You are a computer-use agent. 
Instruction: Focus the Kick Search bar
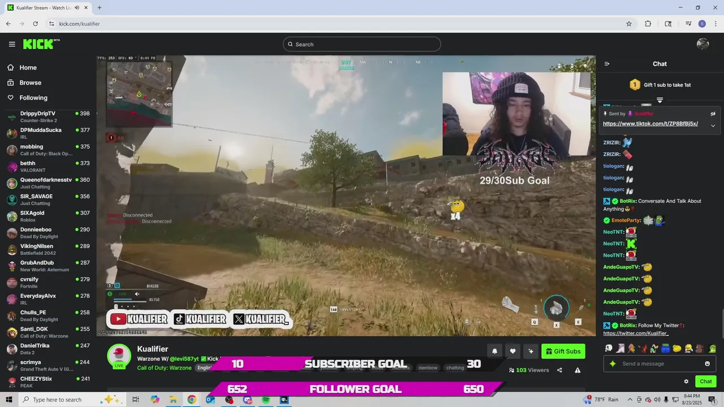pos(362,44)
